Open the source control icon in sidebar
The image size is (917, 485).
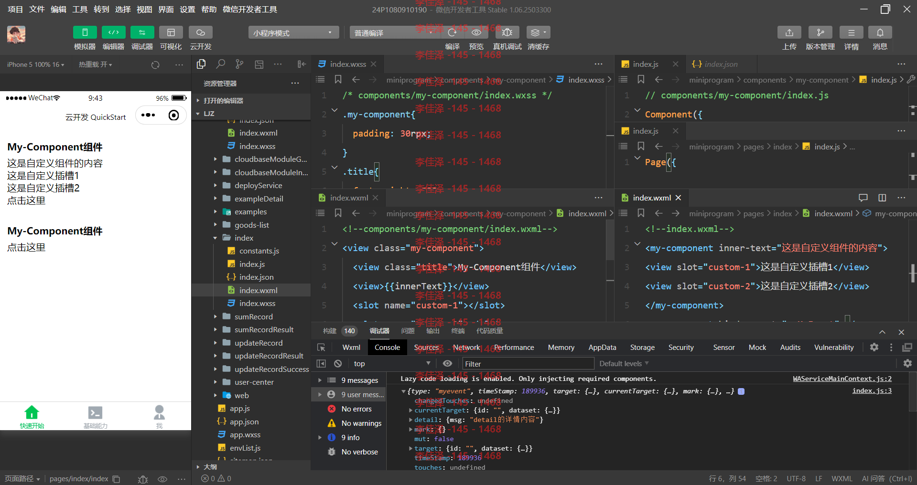tap(239, 64)
